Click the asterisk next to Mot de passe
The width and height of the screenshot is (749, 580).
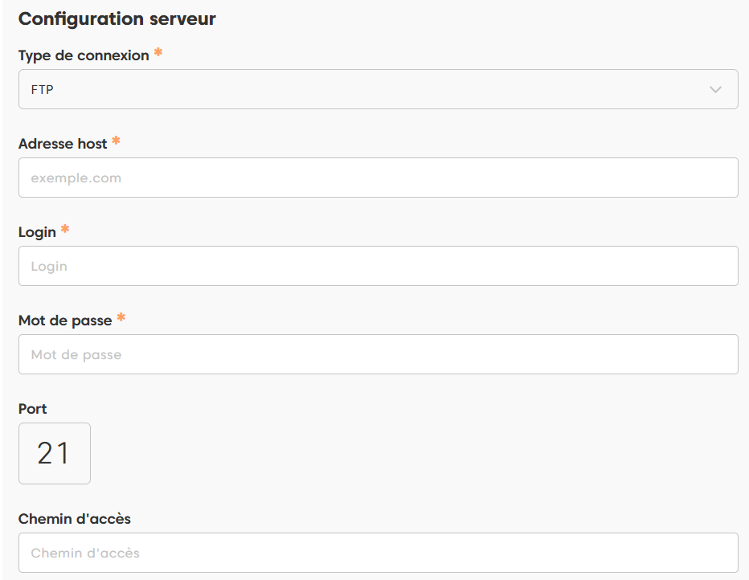[x=121, y=318]
